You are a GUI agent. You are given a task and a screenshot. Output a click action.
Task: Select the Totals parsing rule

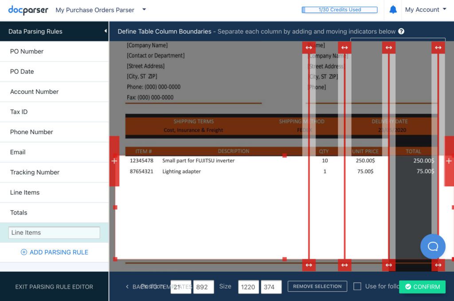(55, 212)
